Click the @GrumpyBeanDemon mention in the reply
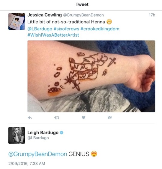The width and height of the screenshot is (162, 169). (38, 154)
